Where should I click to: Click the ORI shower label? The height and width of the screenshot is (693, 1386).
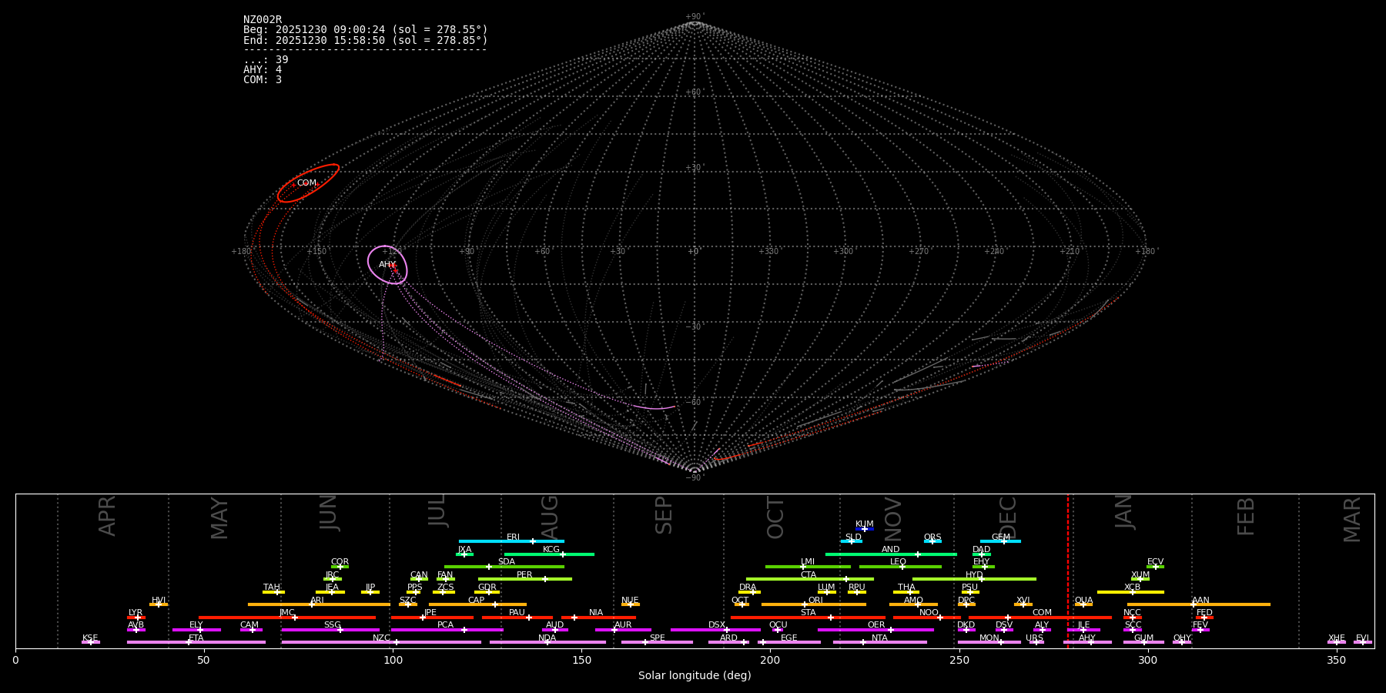[x=815, y=600]
